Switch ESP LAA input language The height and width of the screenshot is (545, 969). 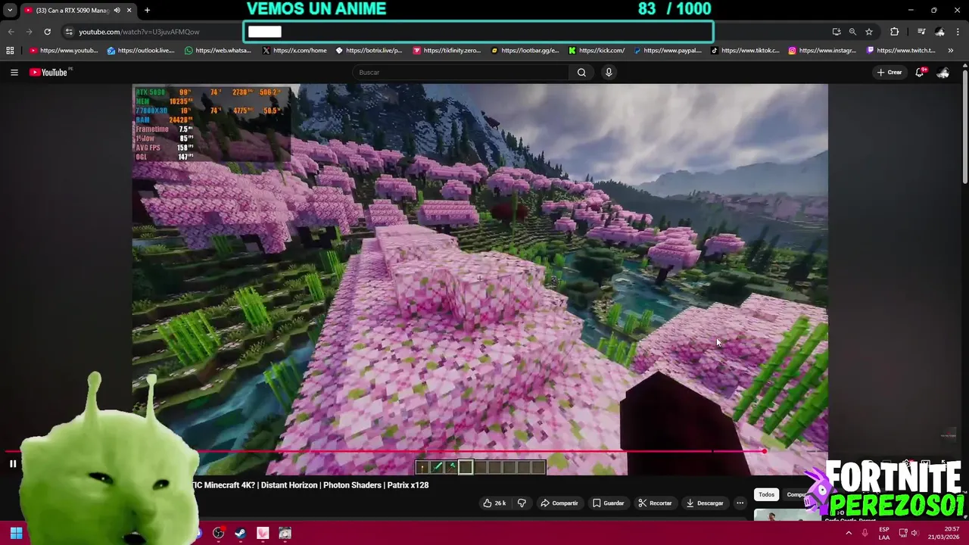tap(884, 533)
